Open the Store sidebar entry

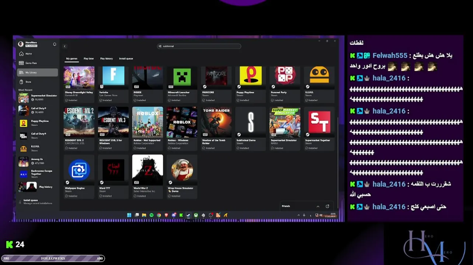point(38,82)
